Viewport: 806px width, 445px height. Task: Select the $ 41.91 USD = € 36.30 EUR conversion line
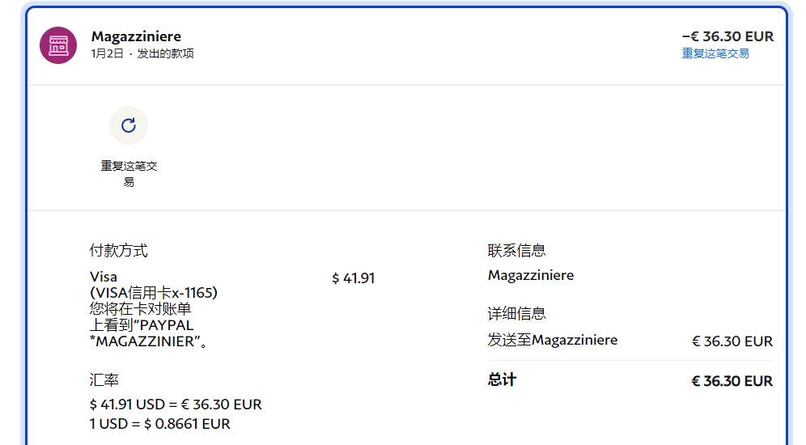[176, 405]
